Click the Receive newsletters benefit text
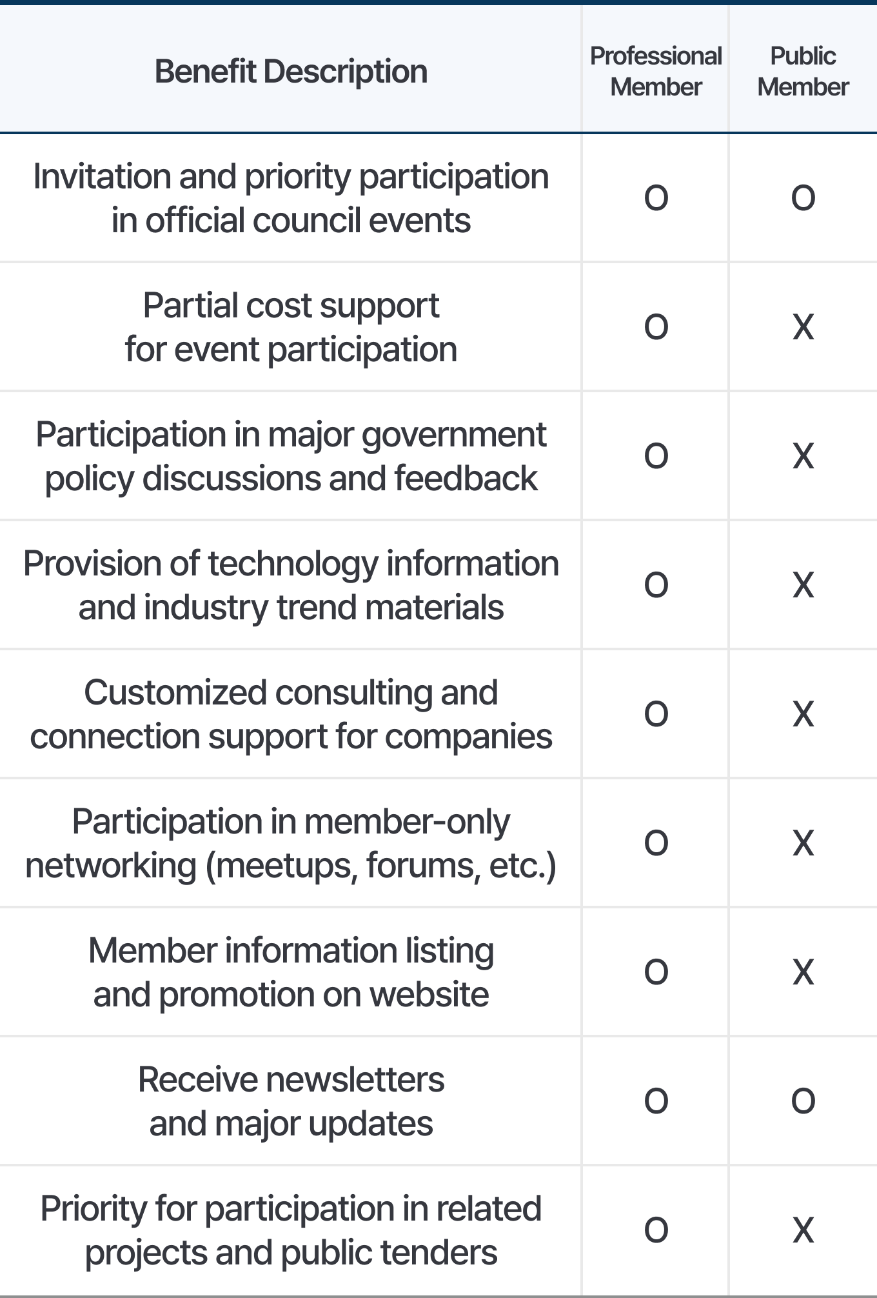Image resolution: width=877 pixels, height=1298 pixels. tap(291, 1101)
